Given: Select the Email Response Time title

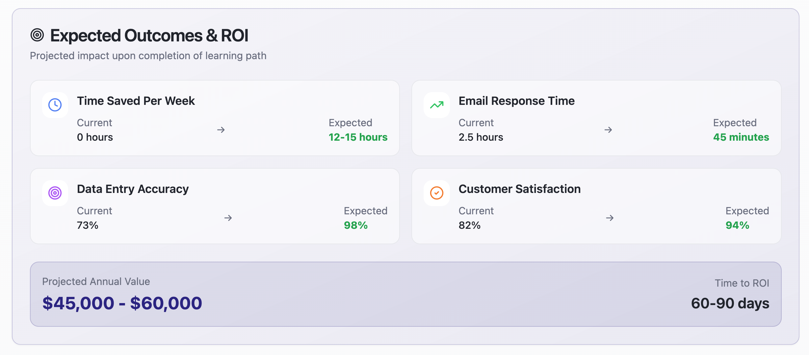Looking at the screenshot, I should pyautogui.click(x=516, y=101).
